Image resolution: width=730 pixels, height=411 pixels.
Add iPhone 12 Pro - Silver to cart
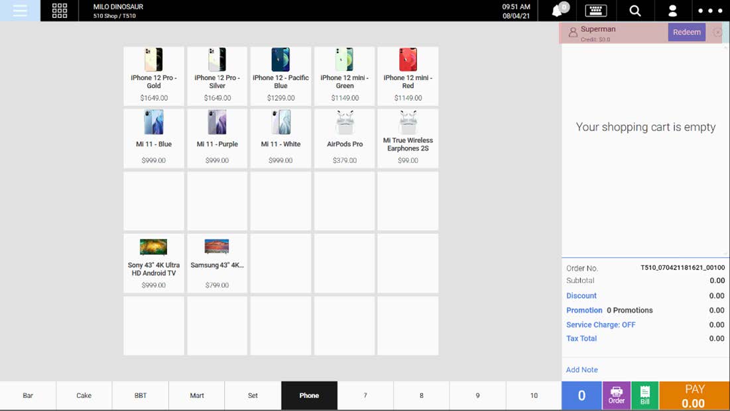pyautogui.click(x=217, y=76)
